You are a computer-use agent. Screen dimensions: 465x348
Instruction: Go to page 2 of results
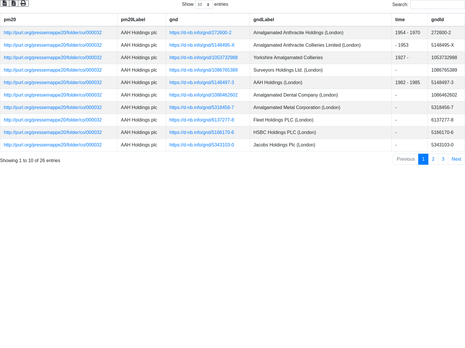pyautogui.click(x=433, y=159)
